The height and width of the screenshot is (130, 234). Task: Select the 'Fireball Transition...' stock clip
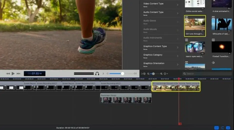pos(222,47)
